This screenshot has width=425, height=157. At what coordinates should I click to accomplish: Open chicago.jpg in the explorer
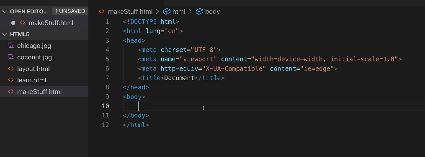(x=34, y=46)
